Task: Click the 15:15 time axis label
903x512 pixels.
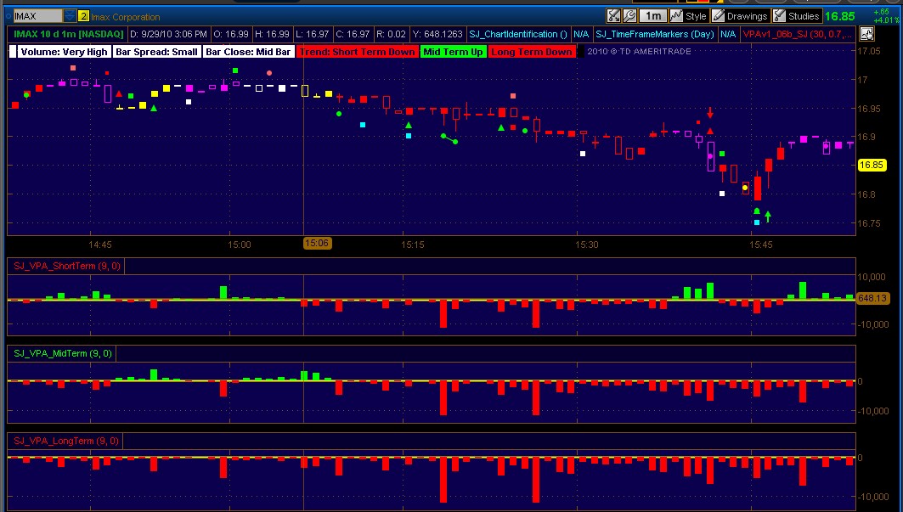Action: pos(413,245)
